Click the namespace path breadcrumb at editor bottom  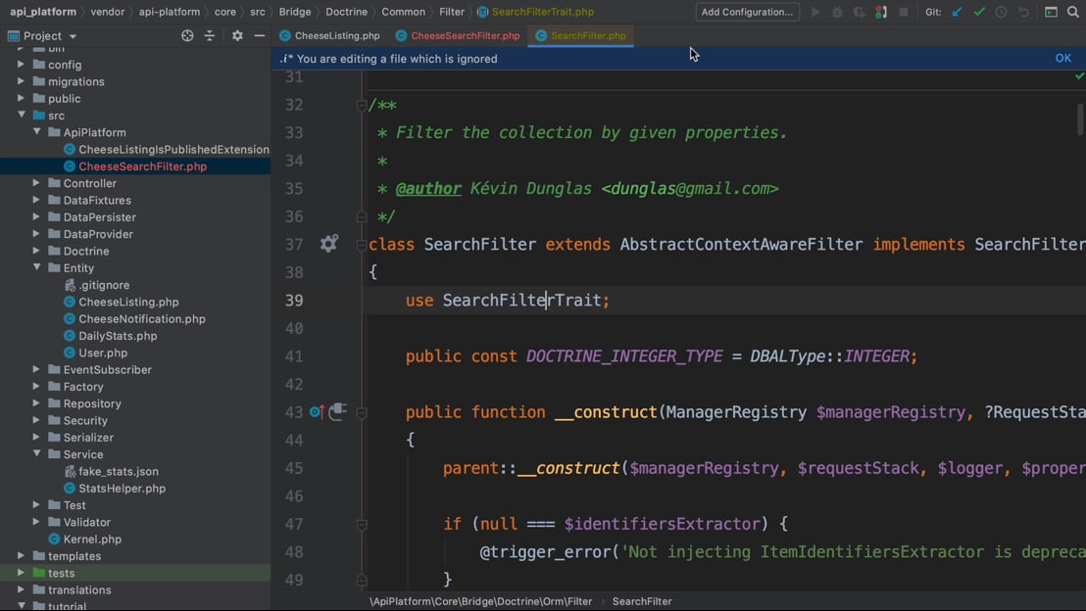coord(480,601)
